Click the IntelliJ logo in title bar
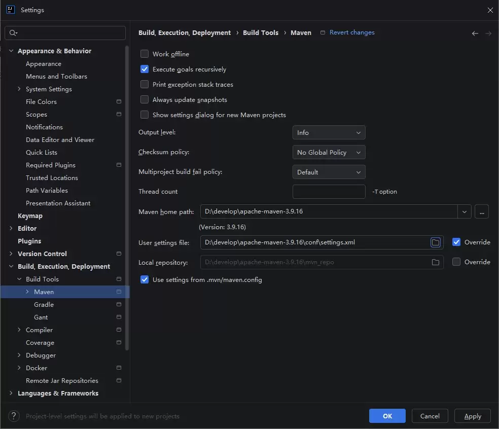Screen dimensions: 499x429 pos(11,10)
